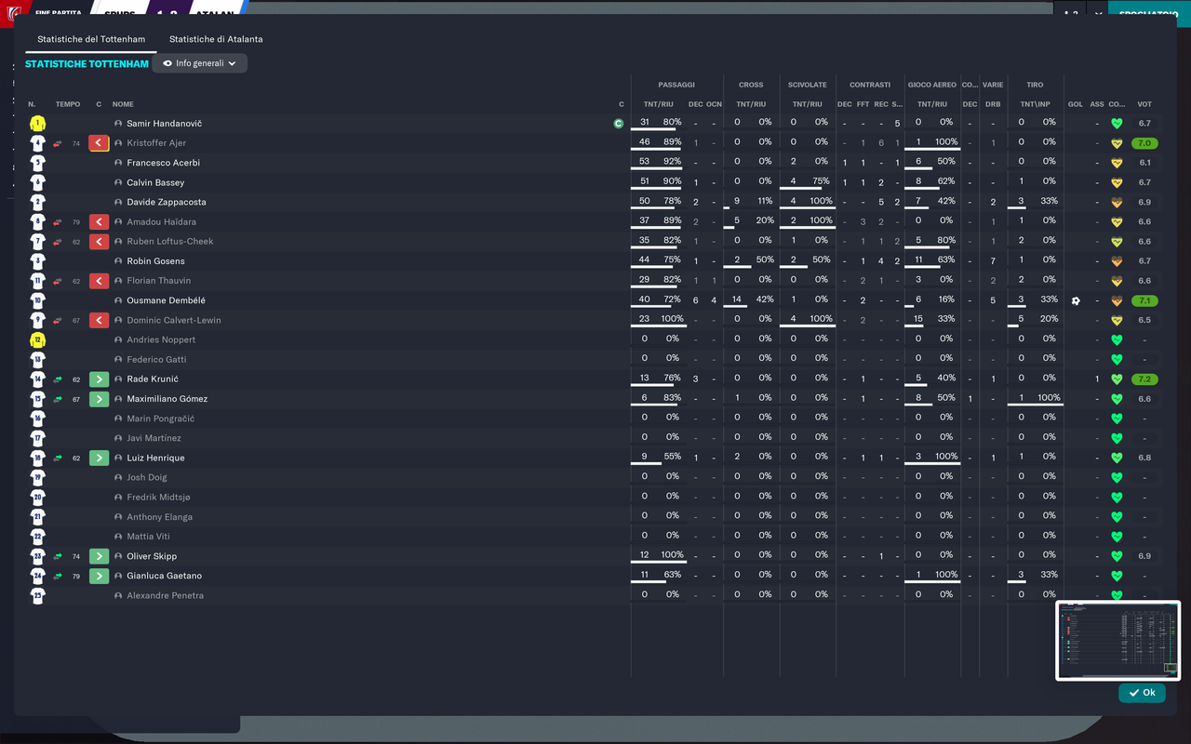
Task: Click the green substituted-on arrow for Luiz Henrique
Action: (x=100, y=458)
